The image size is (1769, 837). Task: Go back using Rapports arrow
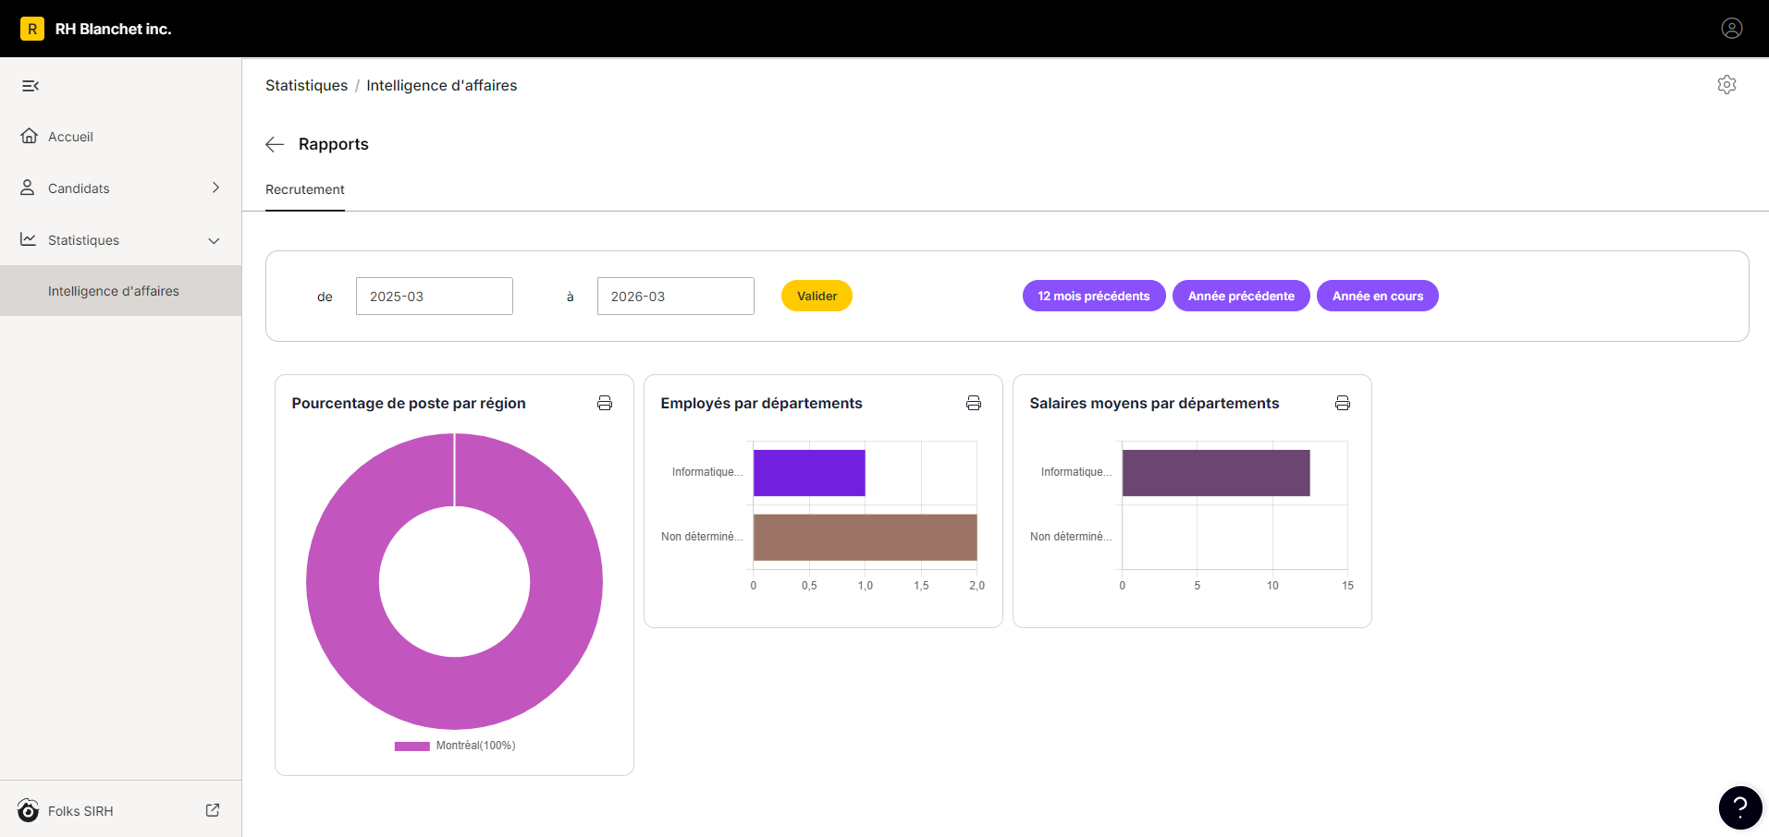275,144
